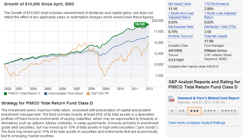The image size is (245, 138).
Task: Select the five-star rating
Action: [229, 111]
